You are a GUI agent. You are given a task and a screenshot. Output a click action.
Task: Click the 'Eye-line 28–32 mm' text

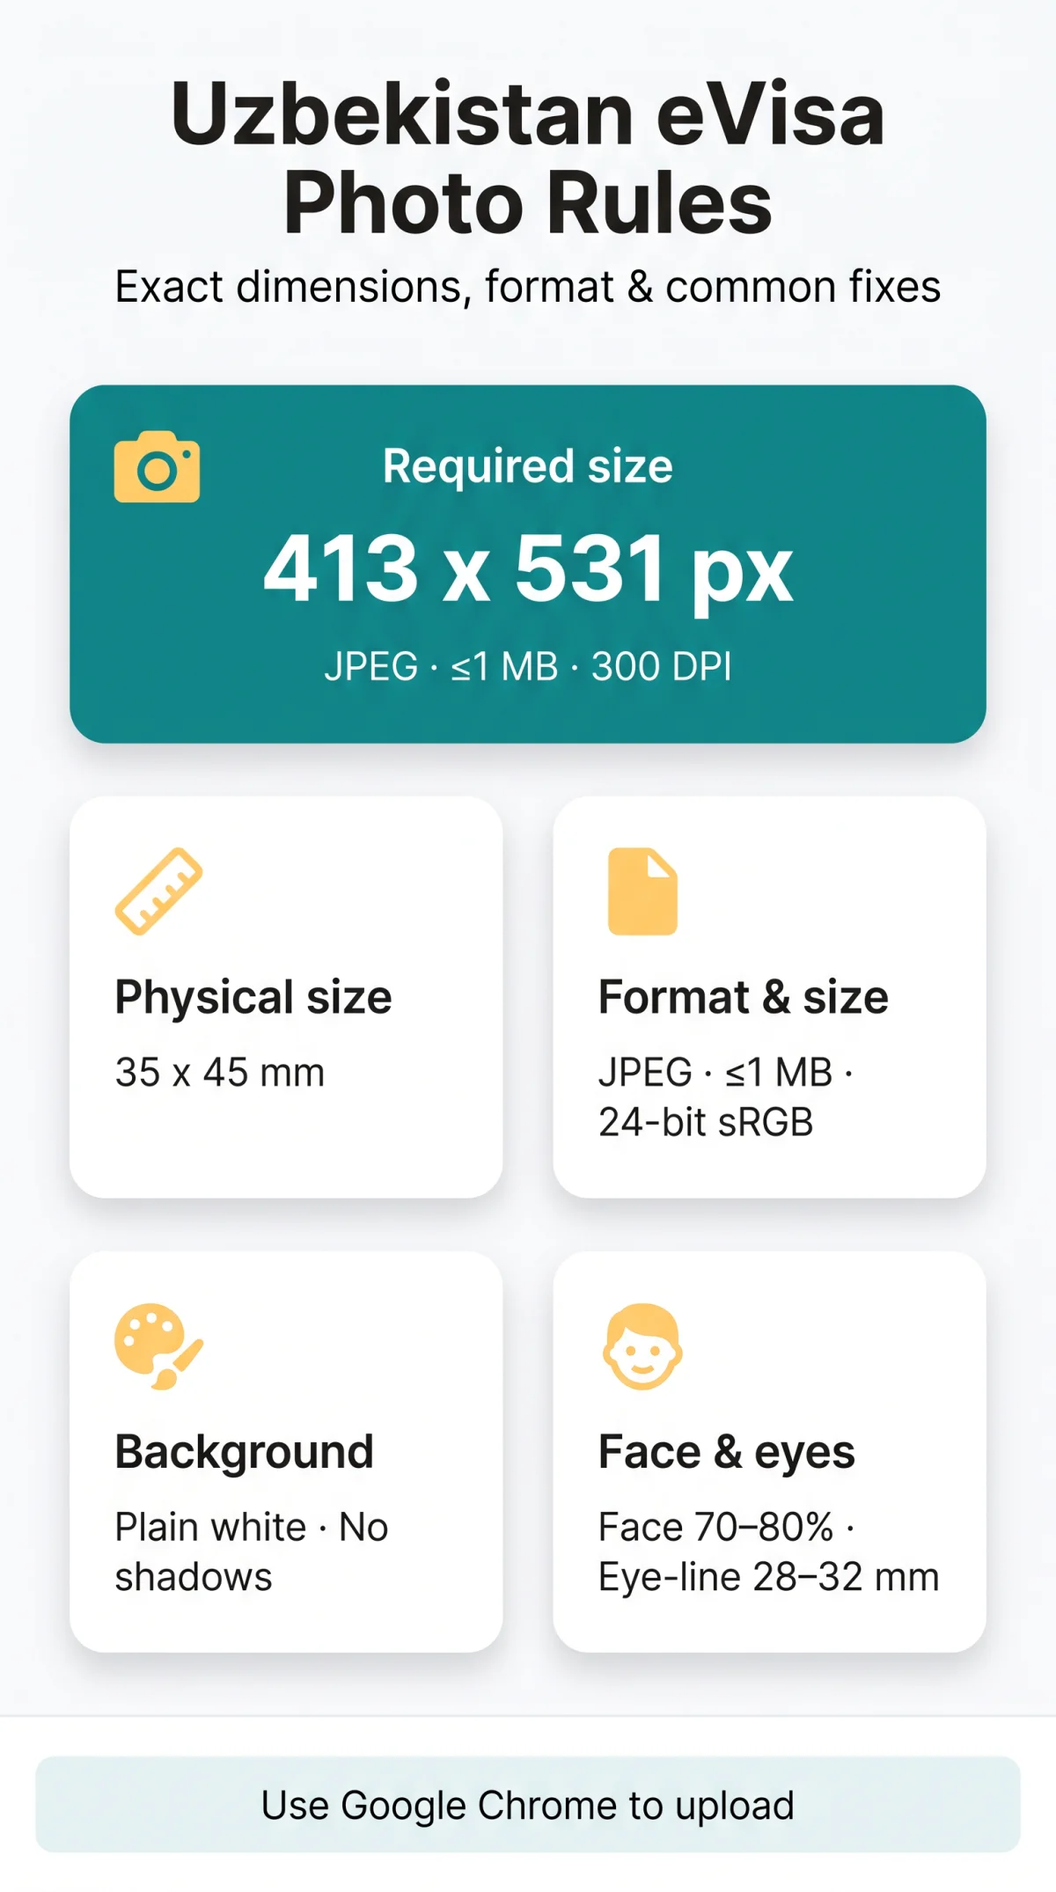(x=769, y=1577)
